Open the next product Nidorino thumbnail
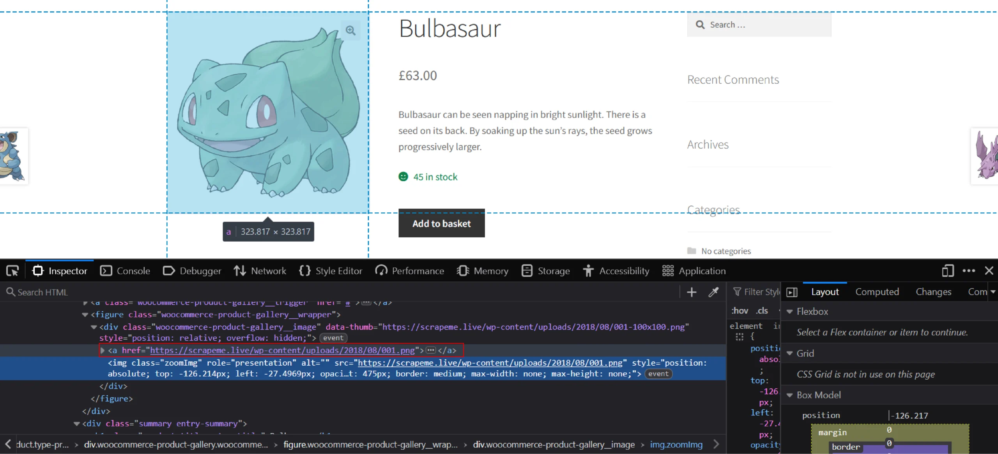 coord(985,156)
